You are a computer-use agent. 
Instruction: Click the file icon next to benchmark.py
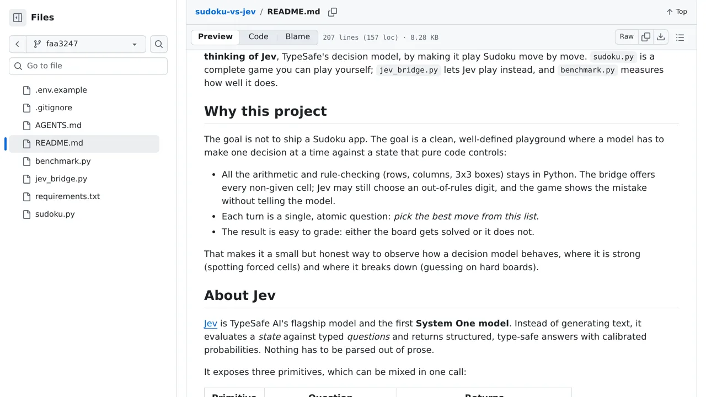point(26,162)
